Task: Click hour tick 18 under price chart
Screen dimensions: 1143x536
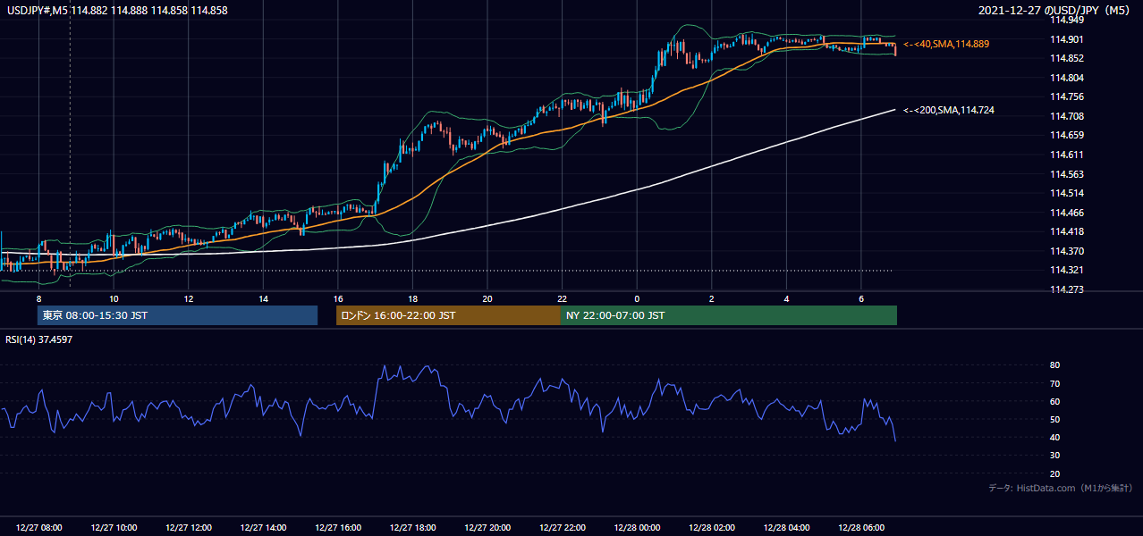Action: (x=412, y=298)
